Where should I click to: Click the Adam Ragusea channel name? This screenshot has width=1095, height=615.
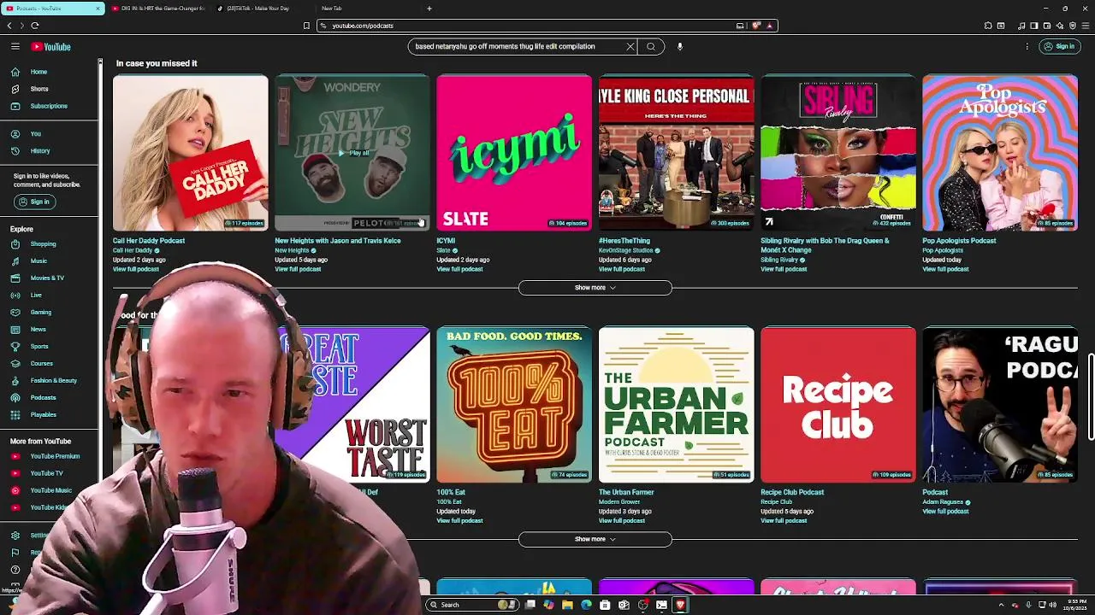943,502
